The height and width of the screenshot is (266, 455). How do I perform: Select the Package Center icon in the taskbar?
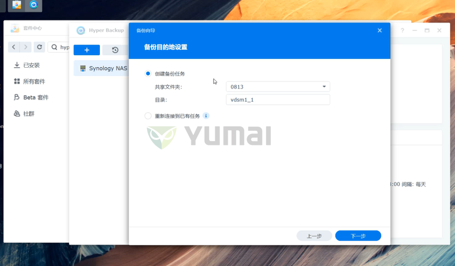16,6
